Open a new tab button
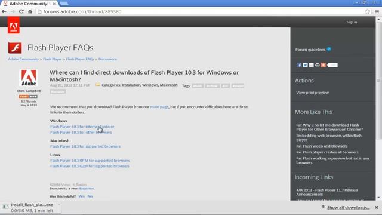The width and height of the screenshot is (382, 215). (x=64, y=4)
